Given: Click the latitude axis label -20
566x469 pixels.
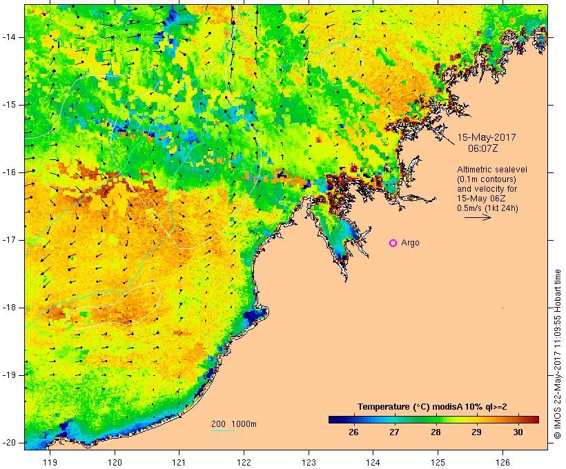Looking at the screenshot, I should point(9,443).
